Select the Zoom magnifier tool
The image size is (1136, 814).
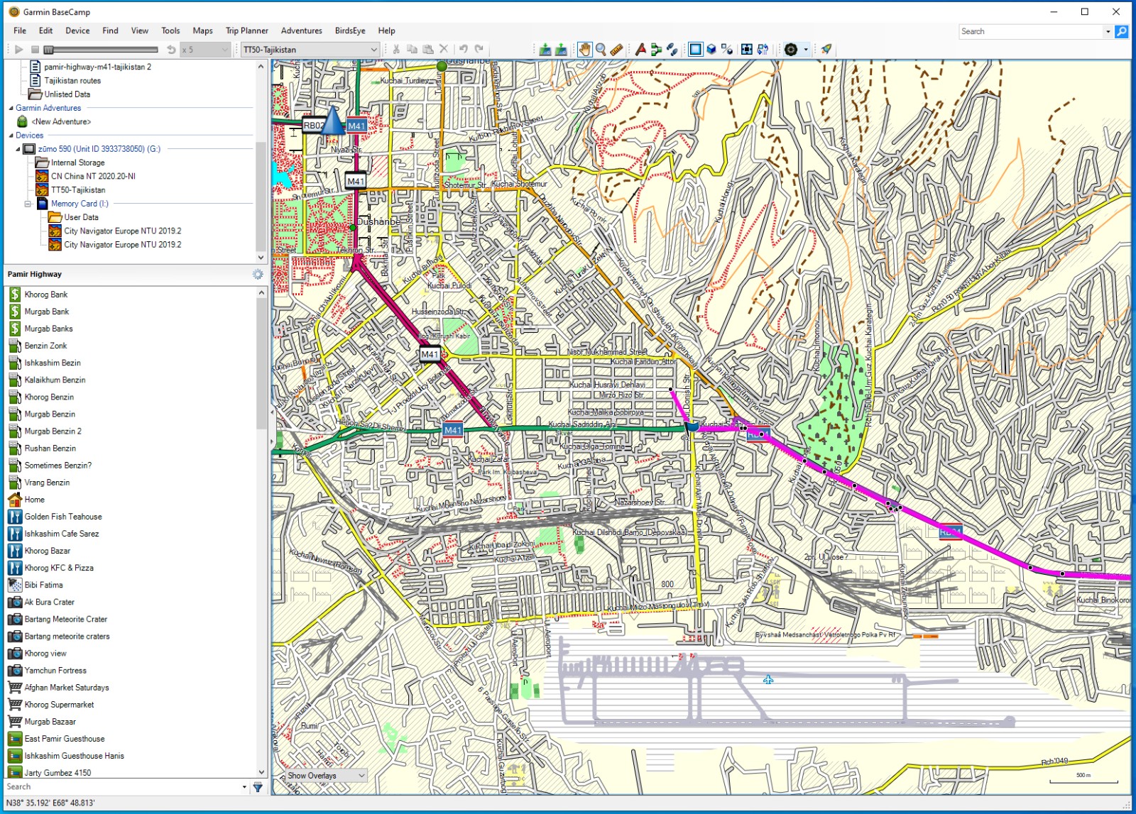tap(601, 49)
